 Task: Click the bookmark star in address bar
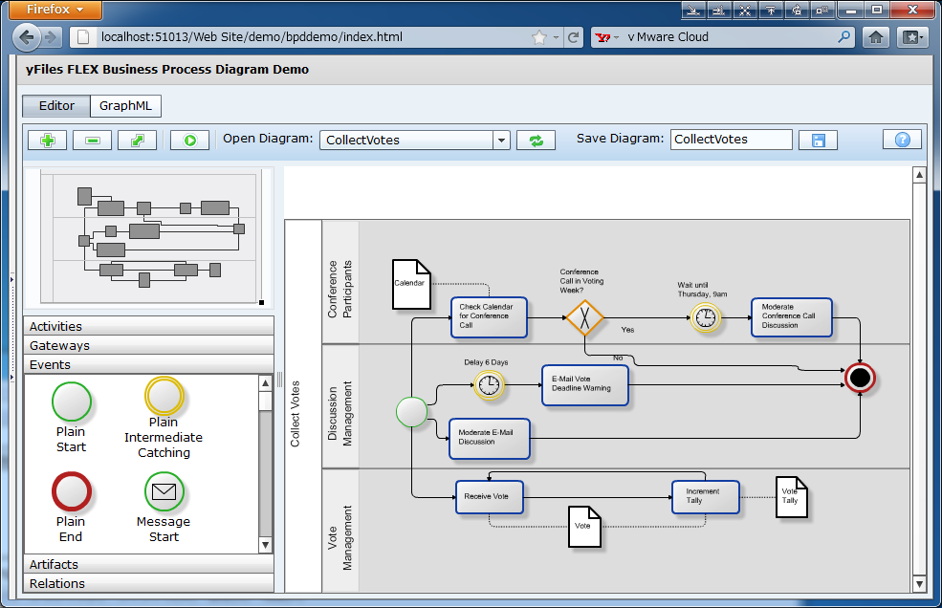[539, 37]
